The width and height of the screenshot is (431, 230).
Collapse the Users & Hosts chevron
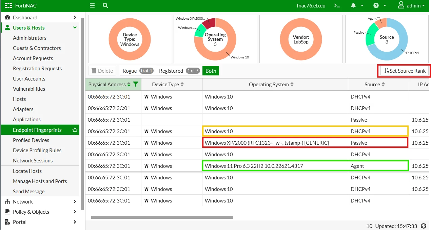click(x=75, y=28)
